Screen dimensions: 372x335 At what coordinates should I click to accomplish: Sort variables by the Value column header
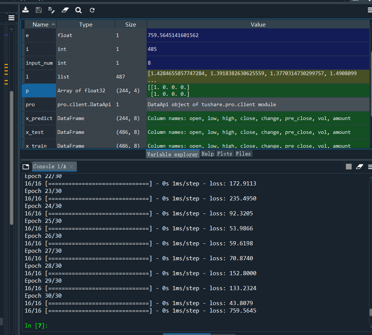(x=258, y=24)
